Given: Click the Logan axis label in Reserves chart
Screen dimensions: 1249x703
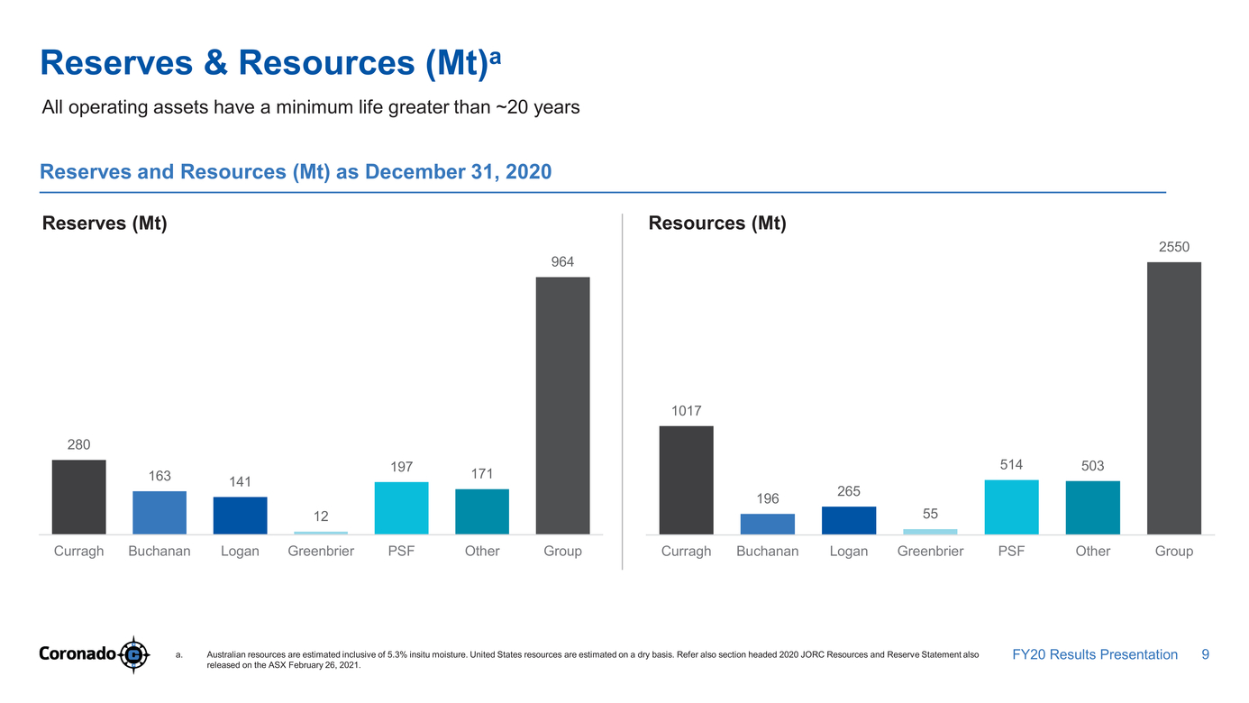Looking at the screenshot, I should tap(240, 551).
